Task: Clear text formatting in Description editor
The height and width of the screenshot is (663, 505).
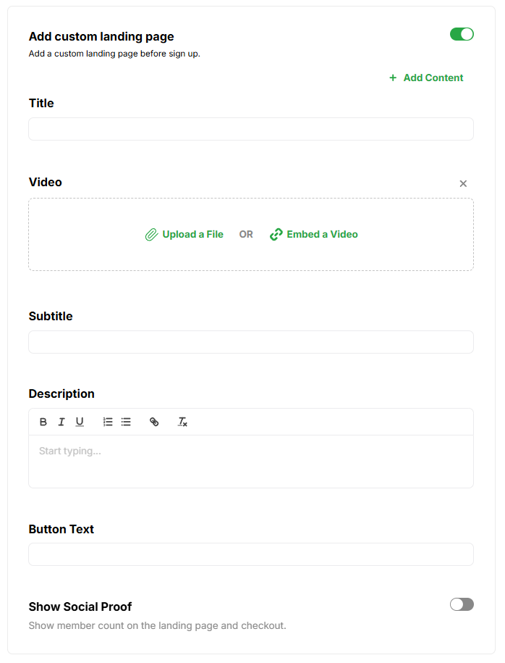Action: pyautogui.click(x=183, y=422)
